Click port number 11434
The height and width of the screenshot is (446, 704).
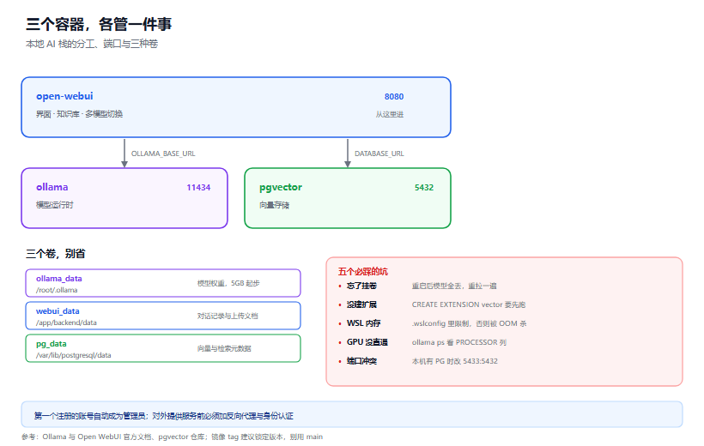(x=198, y=188)
